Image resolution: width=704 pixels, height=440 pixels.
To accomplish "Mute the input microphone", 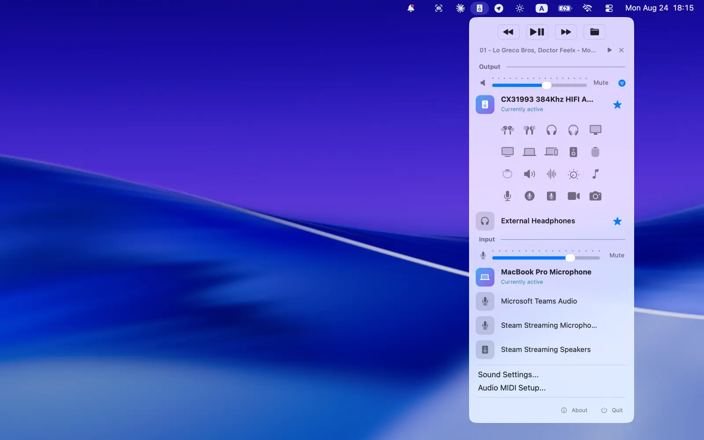I will [x=616, y=255].
